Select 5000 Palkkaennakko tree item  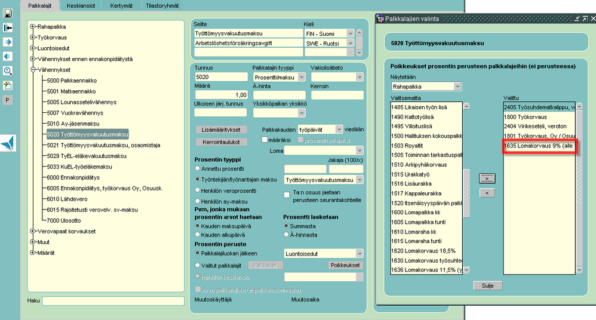coord(72,81)
